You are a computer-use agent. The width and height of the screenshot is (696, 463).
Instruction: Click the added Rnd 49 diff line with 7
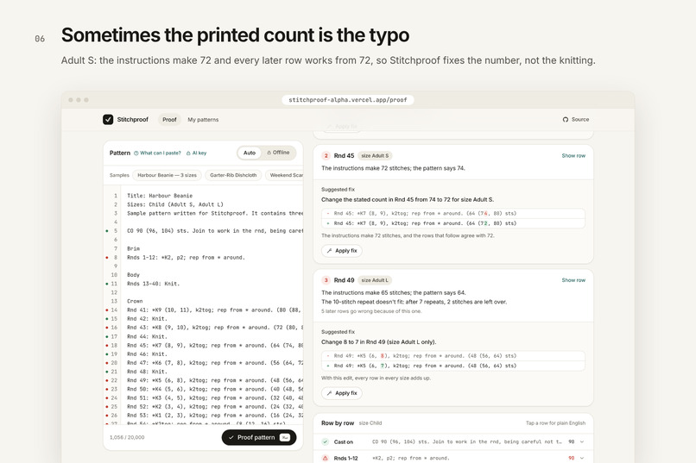coord(453,366)
